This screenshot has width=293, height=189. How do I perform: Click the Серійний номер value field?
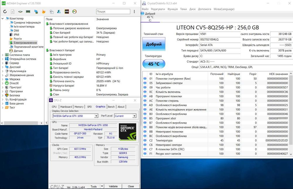coord(220,40)
